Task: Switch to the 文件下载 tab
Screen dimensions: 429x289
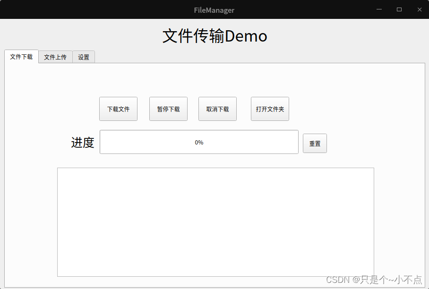Action: [21, 57]
